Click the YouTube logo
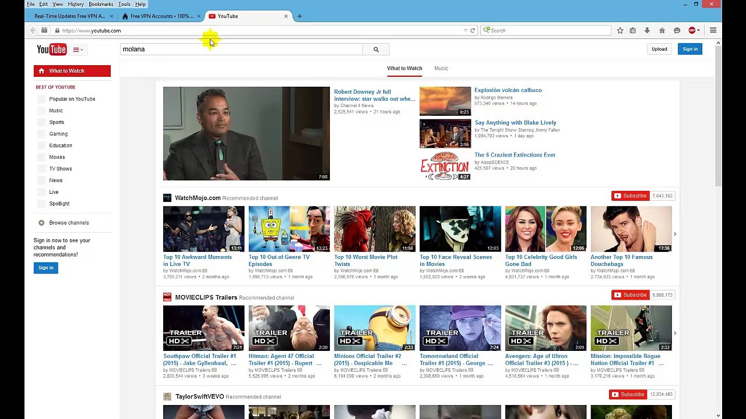The image size is (746, 419). 51,49
